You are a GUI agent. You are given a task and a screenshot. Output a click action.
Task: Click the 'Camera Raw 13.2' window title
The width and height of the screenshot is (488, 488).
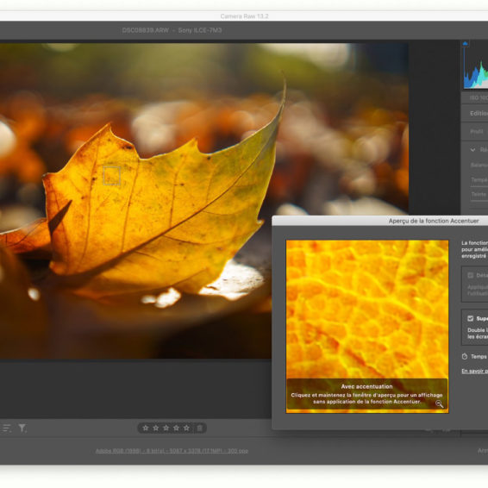coord(244,16)
